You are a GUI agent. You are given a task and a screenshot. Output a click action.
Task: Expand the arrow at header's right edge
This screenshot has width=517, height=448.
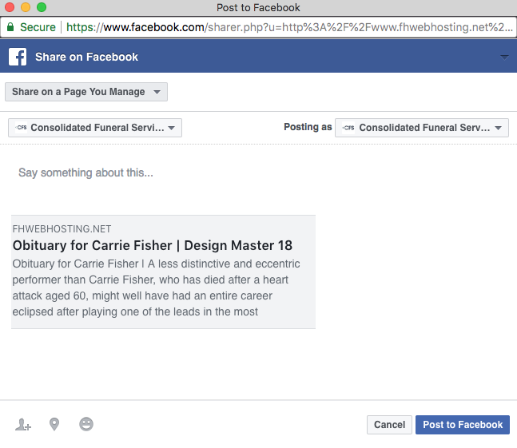pos(503,57)
